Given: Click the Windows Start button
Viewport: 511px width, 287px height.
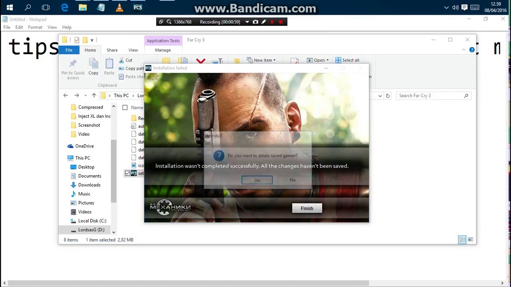Looking at the screenshot, I should click(x=10, y=7).
